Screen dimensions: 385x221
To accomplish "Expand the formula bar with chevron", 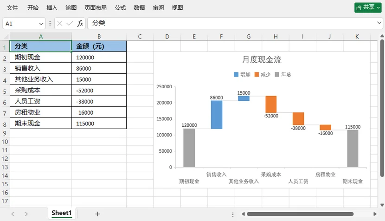I will (x=379, y=23).
